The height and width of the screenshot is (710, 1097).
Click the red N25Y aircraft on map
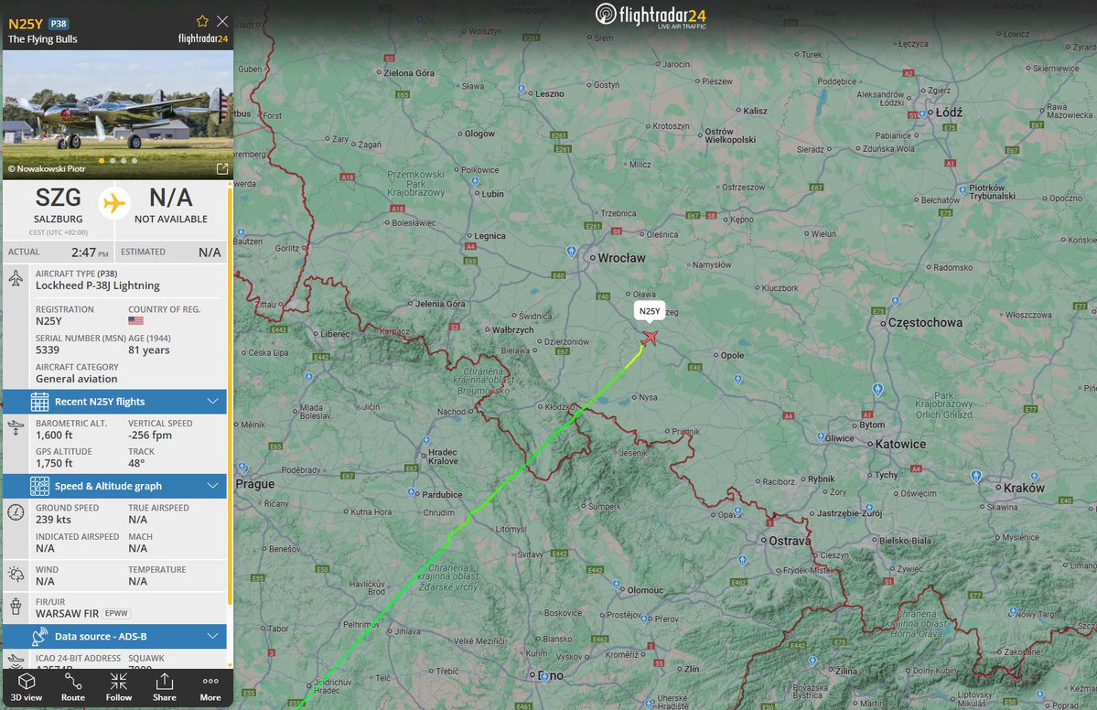click(x=650, y=339)
